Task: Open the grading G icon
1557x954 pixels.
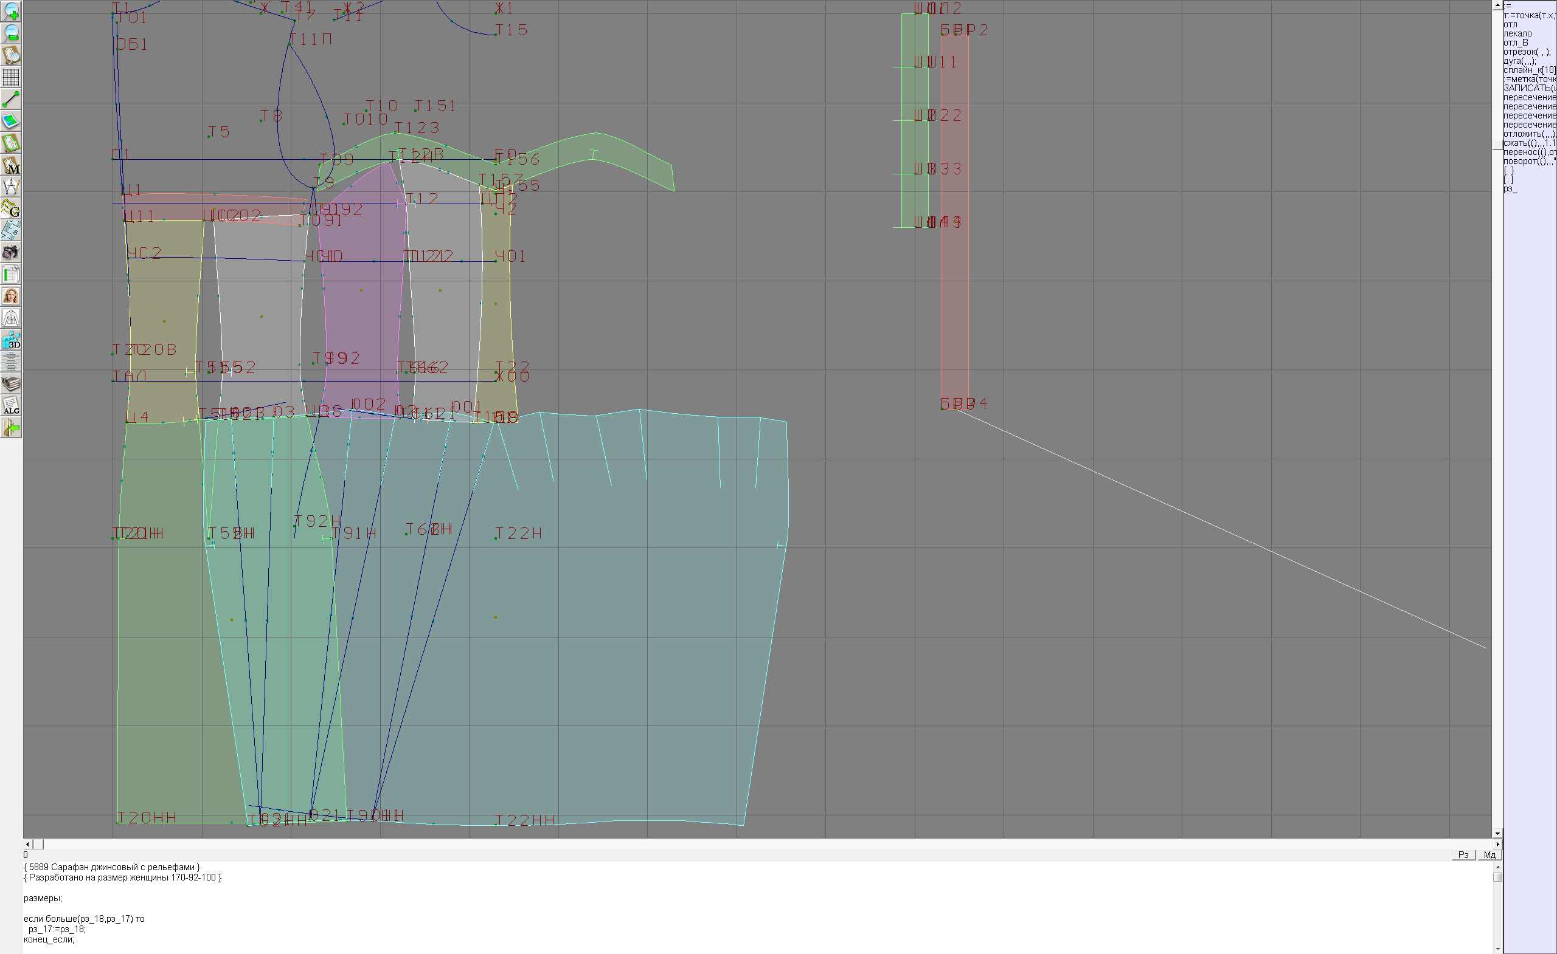Action: coord(11,209)
